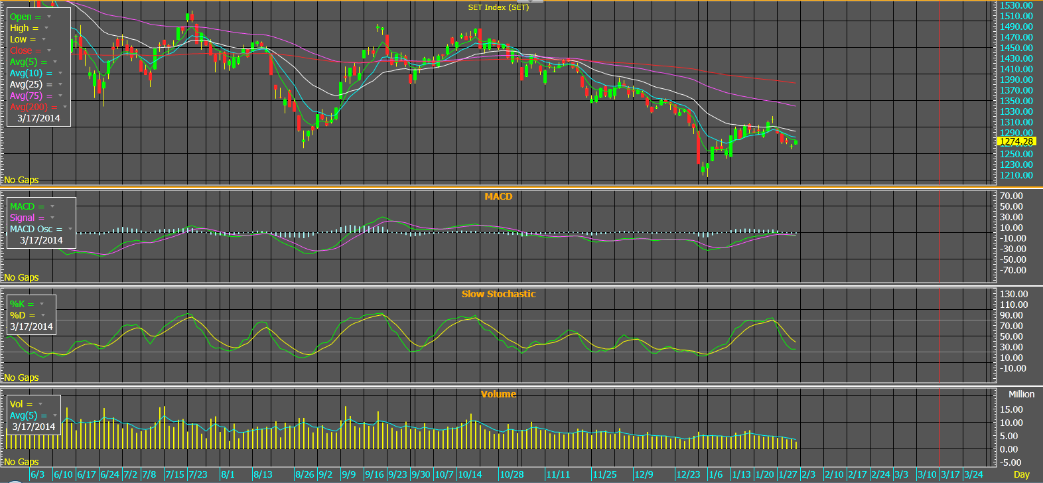Screen dimensions: 1043x483
Task: Click the 'SET Index (SET)' chart title
Action: pyautogui.click(x=499, y=7)
